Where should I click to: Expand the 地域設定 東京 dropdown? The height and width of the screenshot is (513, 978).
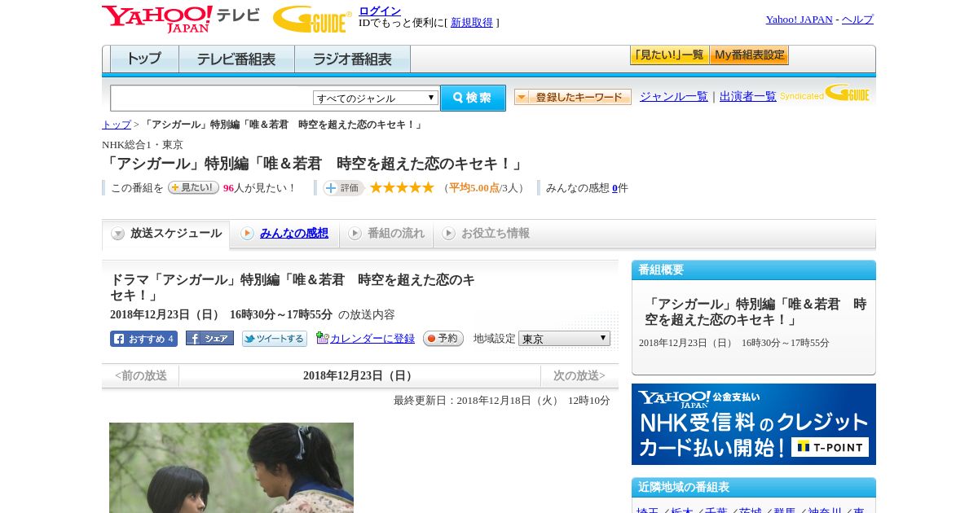coord(564,338)
